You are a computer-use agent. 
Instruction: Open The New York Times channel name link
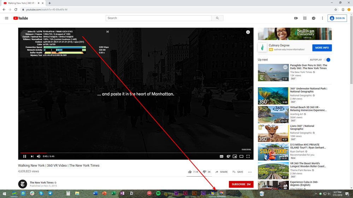[42, 182]
